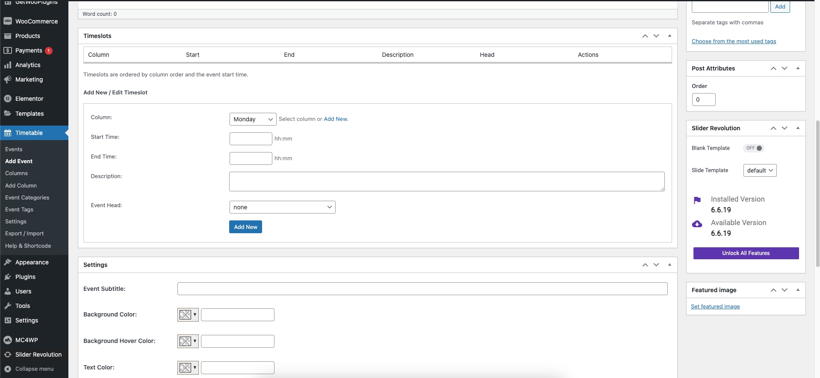The width and height of the screenshot is (820, 378).
Task: Open the Event Categories submenu item
Action: (27, 198)
